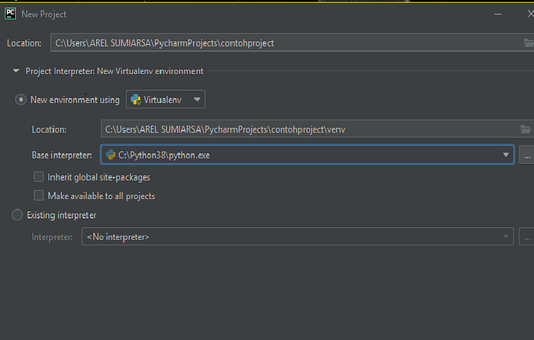Collapse the Project Interpreter section

click(16, 71)
